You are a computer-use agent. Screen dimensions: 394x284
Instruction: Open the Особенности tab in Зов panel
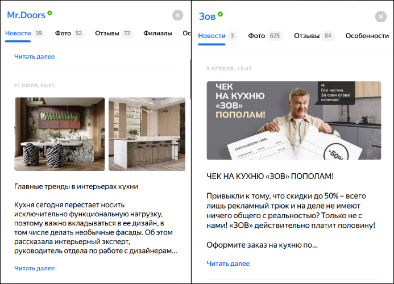[x=367, y=36]
